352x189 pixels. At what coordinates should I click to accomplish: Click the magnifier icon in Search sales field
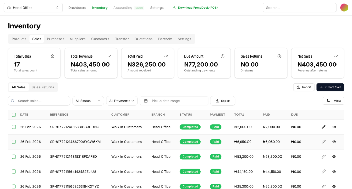point(13,101)
